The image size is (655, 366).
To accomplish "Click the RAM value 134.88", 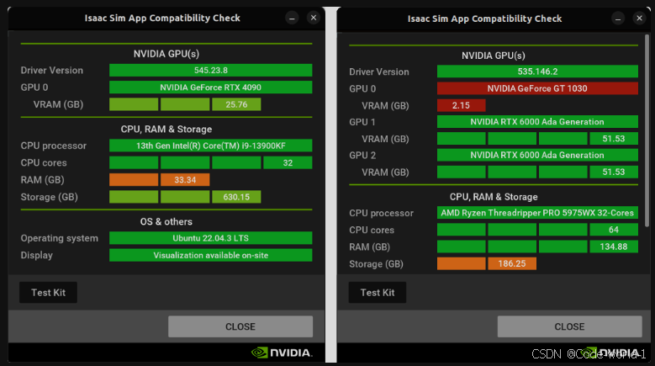I will coord(614,247).
